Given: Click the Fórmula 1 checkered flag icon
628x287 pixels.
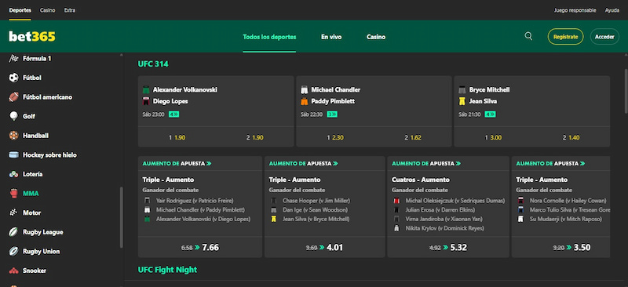Looking at the screenshot, I should click(x=13, y=59).
